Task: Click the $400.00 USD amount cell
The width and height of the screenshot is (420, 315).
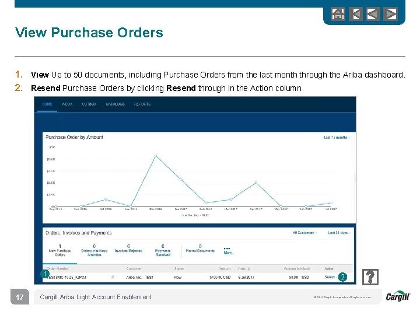Action: point(220,277)
